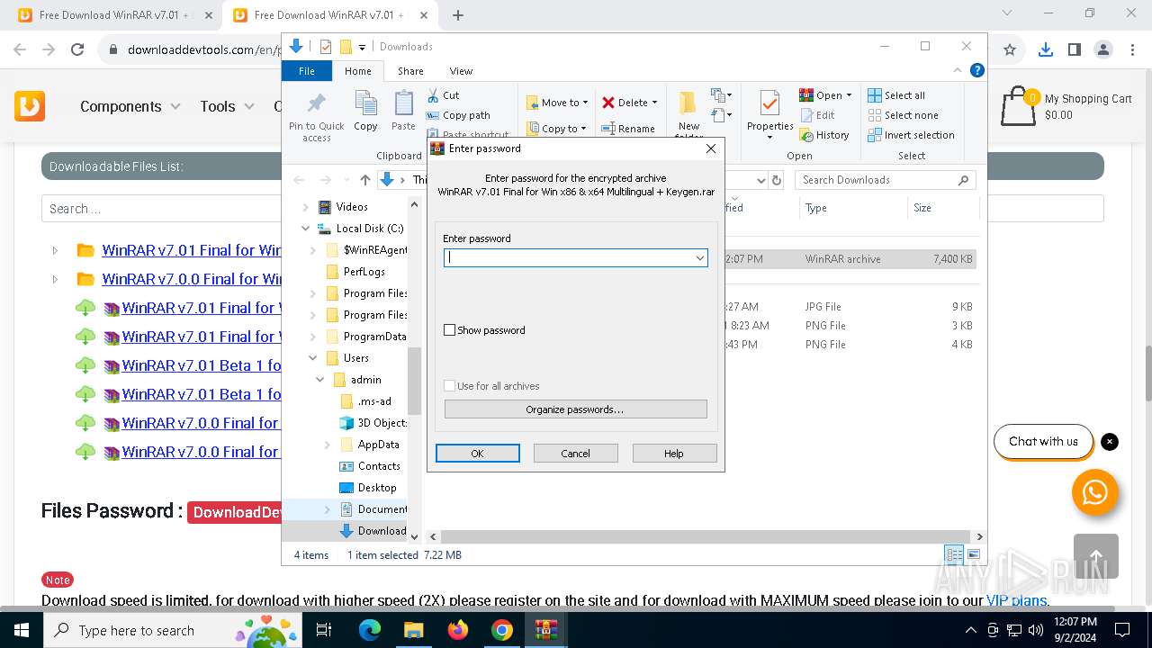Switch Explorer to large icons view

point(973,554)
